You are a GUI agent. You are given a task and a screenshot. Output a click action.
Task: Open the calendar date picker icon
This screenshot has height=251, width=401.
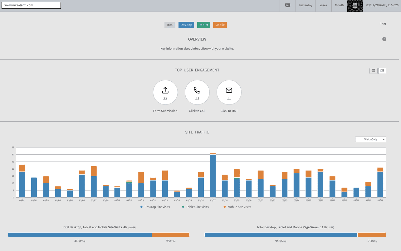coord(355,5)
